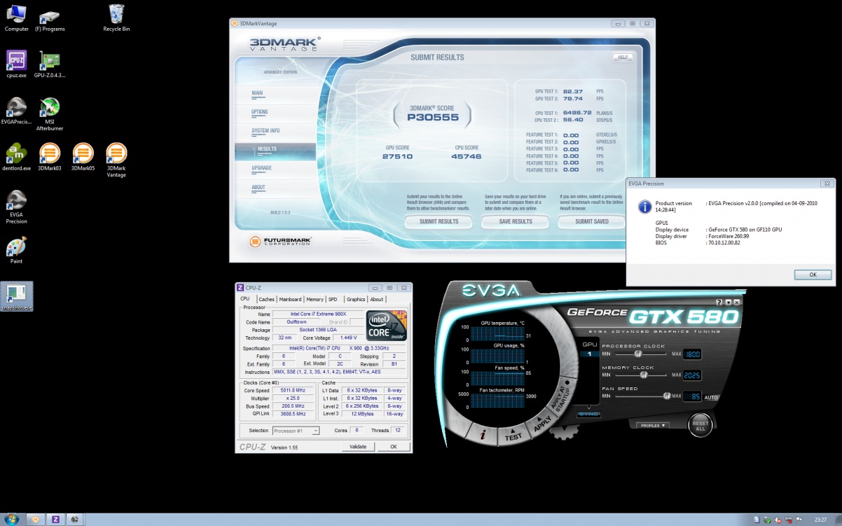Open the cpuz.exe desktop icon
This screenshot has width=842, height=526.
pos(16,61)
